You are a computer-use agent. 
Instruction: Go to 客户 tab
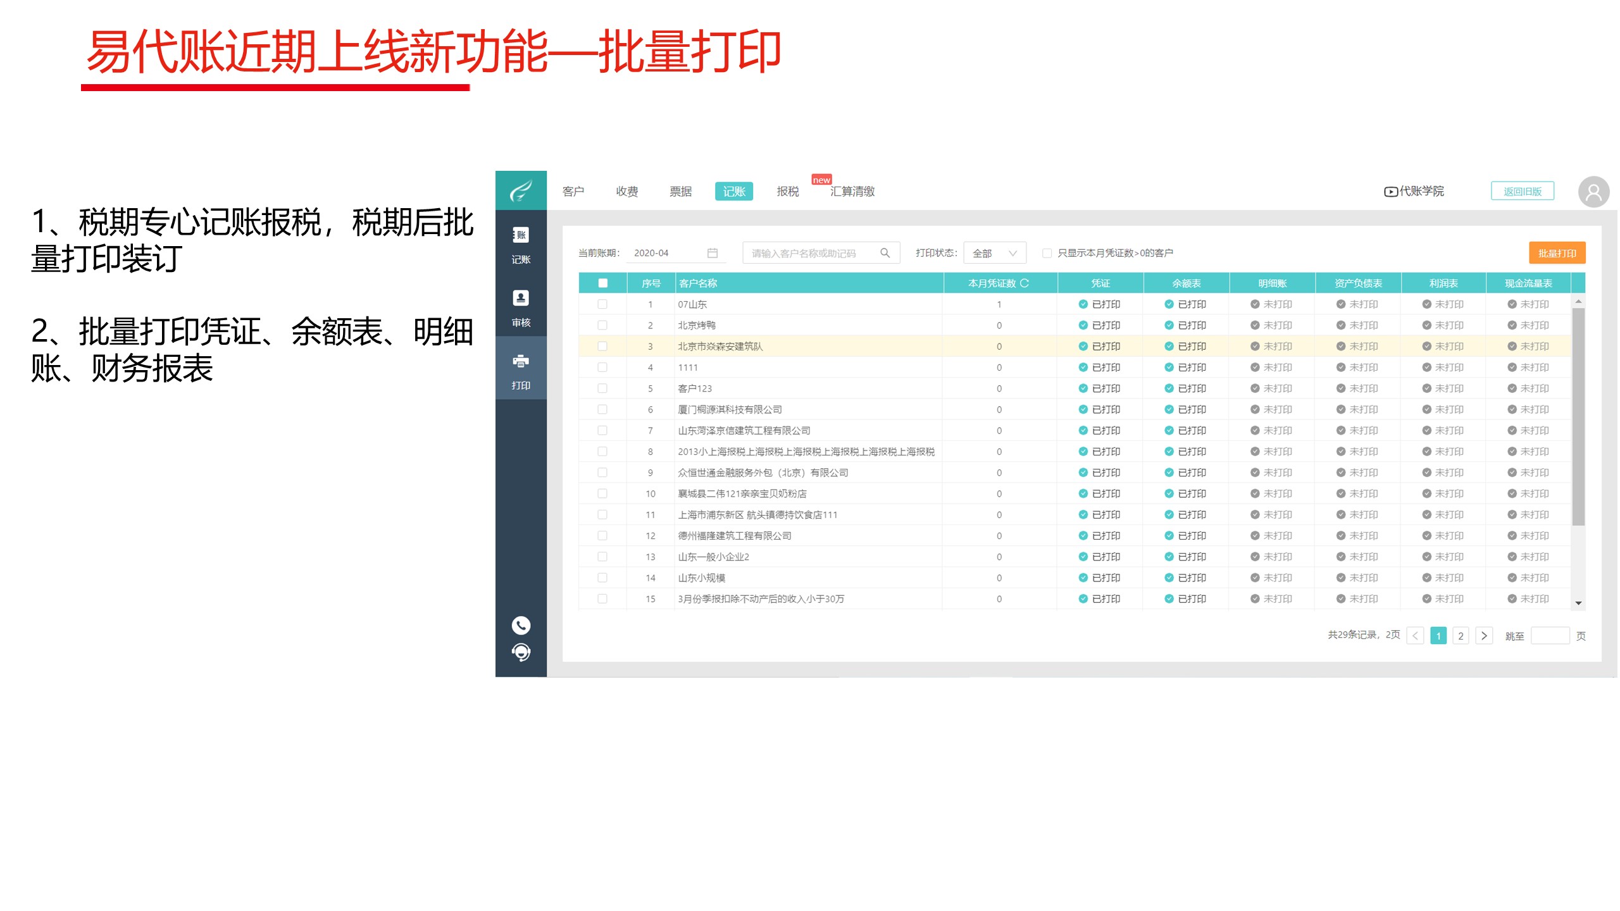pos(573,191)
